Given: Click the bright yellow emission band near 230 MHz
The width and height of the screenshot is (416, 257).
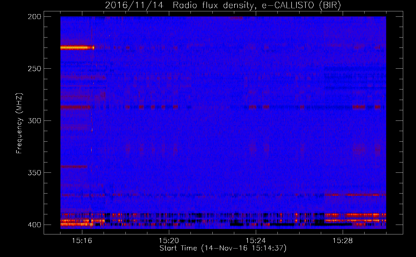Looking at the screenshot, I should 77,48.
